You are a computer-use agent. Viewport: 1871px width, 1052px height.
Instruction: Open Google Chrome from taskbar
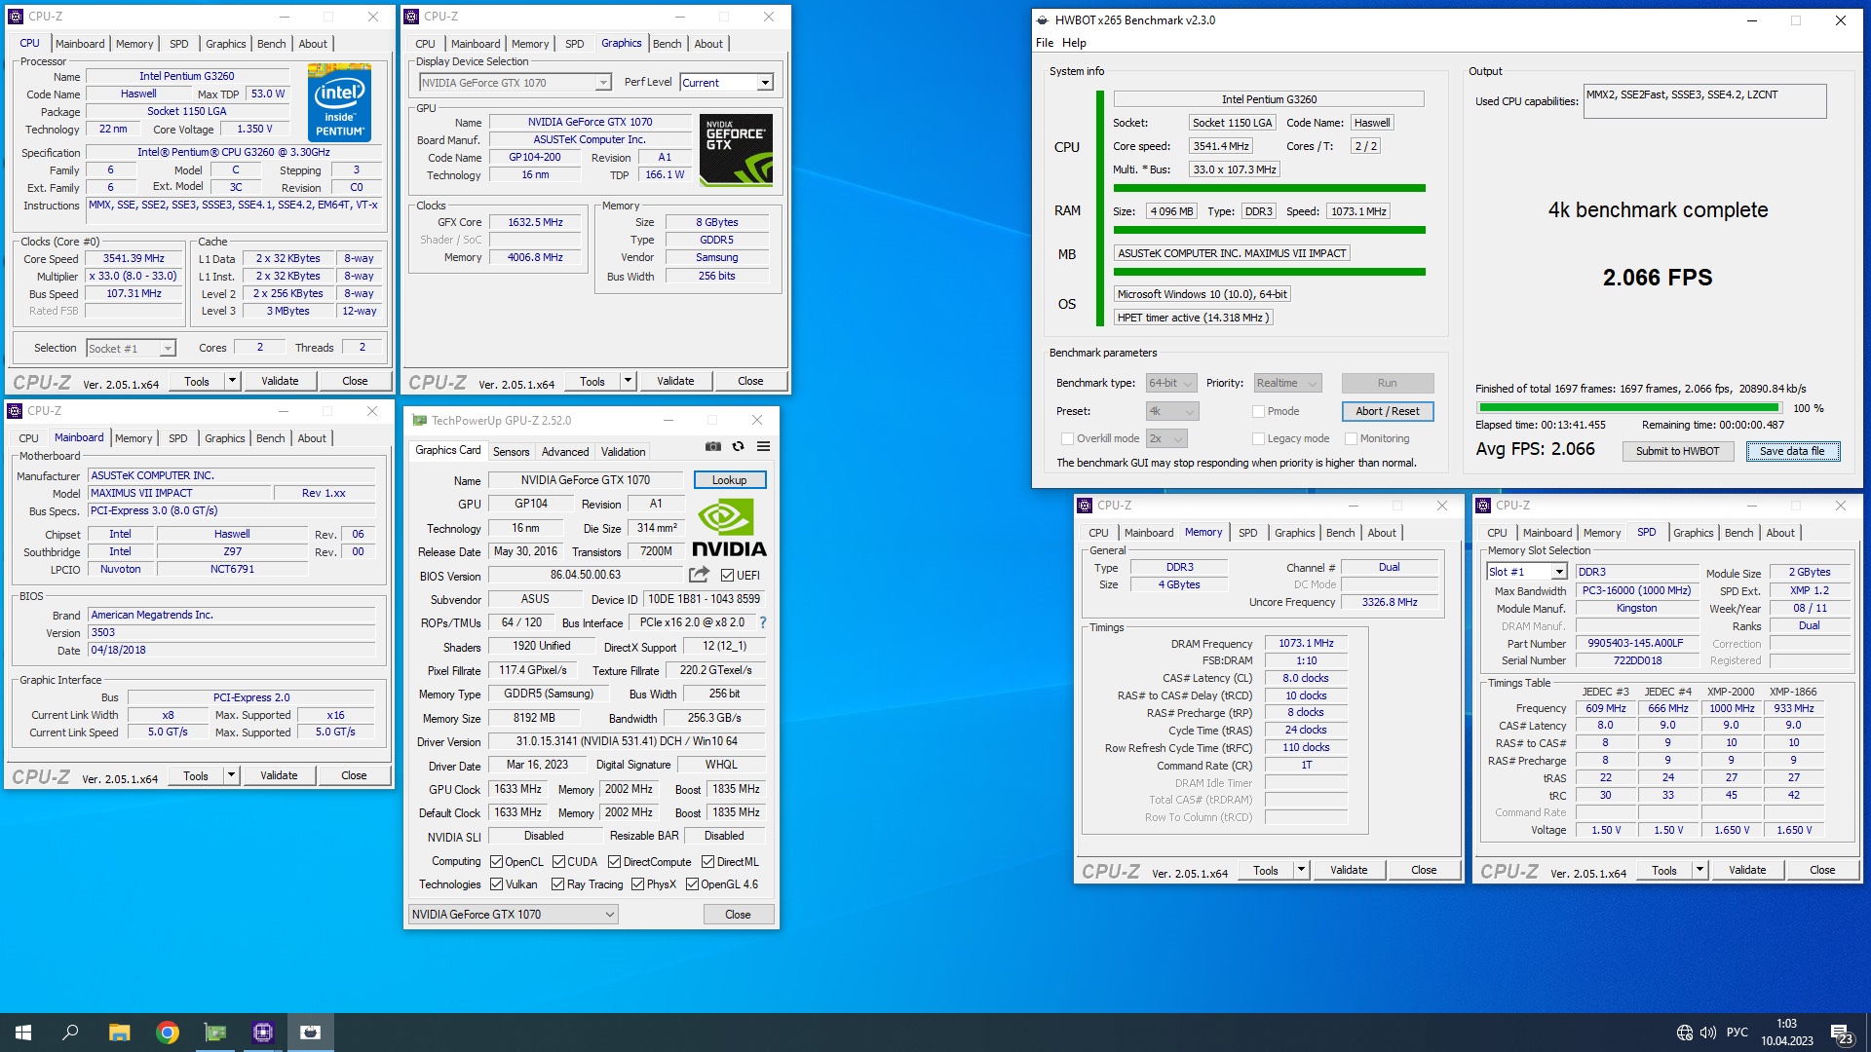(168, 1033)
